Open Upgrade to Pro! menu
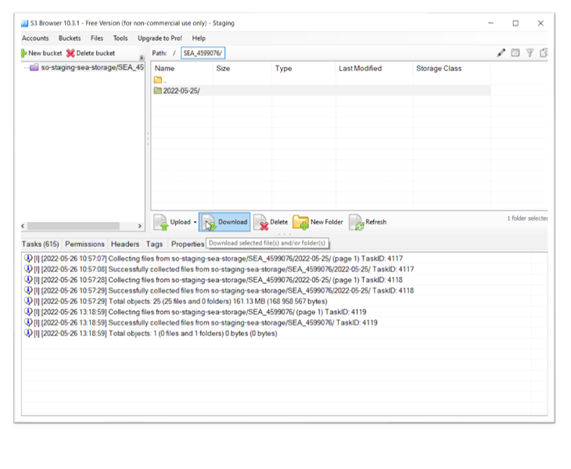The height and width of the screenshot is (469, 571). click(x=160, y=38)
